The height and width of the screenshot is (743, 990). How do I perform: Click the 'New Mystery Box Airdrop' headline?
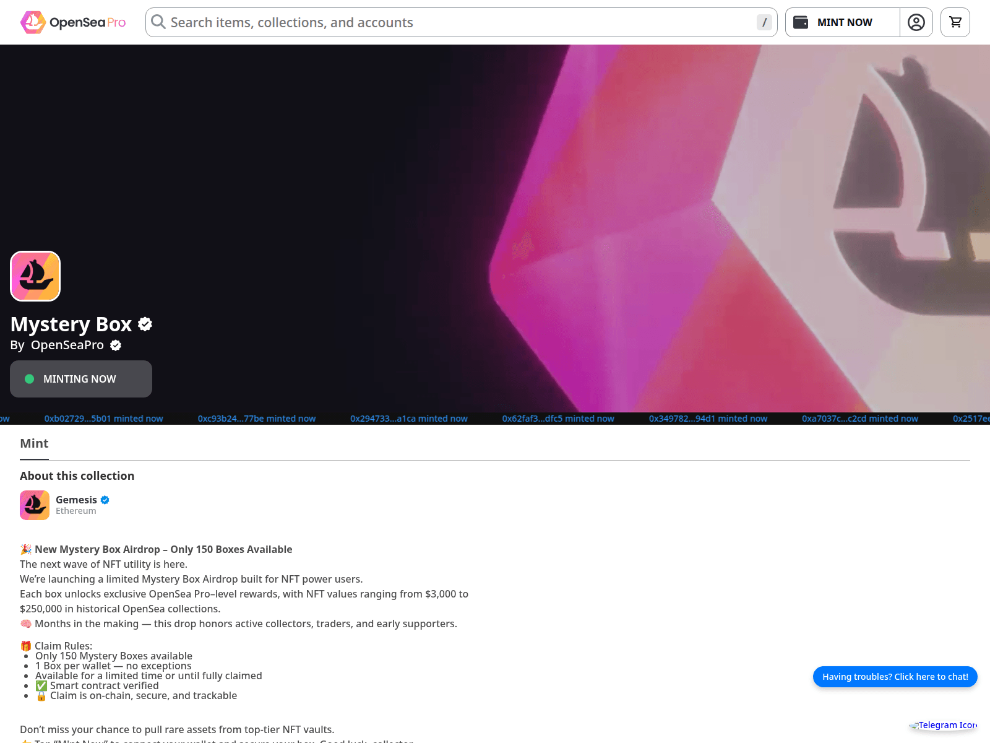(163, 549)
